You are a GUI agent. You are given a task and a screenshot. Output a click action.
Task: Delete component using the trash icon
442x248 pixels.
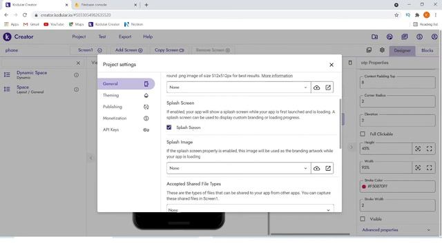click(350, 63)
